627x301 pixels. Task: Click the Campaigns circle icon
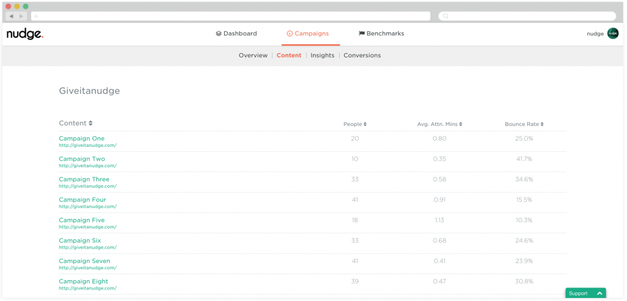[x=290, y=34]
